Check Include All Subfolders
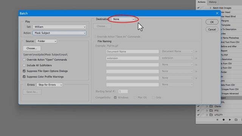242x136 pixels. (24, 65)
